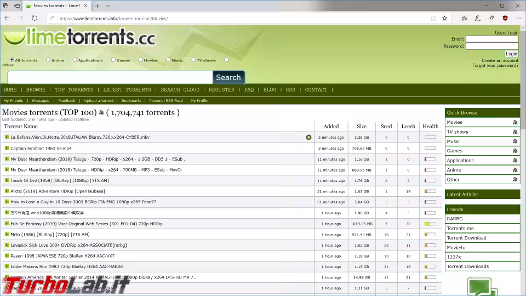
Task: Open the uBlock shield extension icon
Action: point(505,18)
